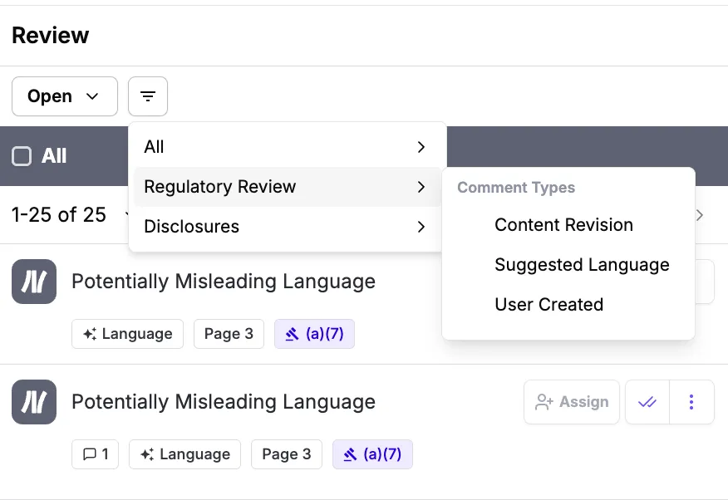Click the (a)(7) rule tag beside comment count
Viewport: 728px width, 500px height.
372,454
